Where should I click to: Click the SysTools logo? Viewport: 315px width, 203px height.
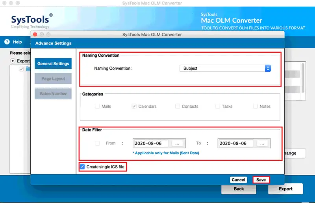tap(32, 21)
